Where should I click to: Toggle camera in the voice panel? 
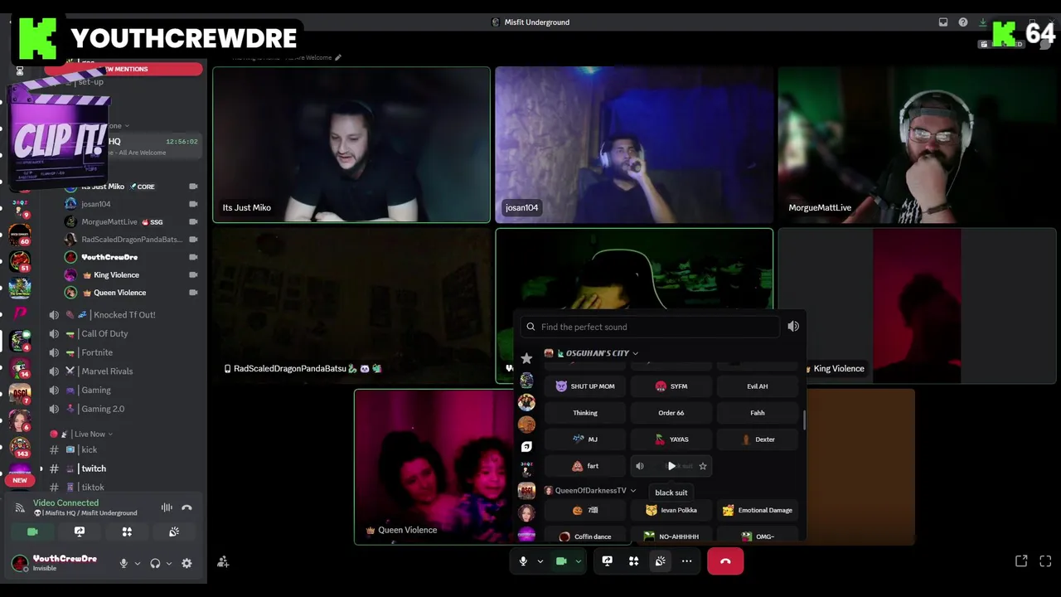click(32, 531)
